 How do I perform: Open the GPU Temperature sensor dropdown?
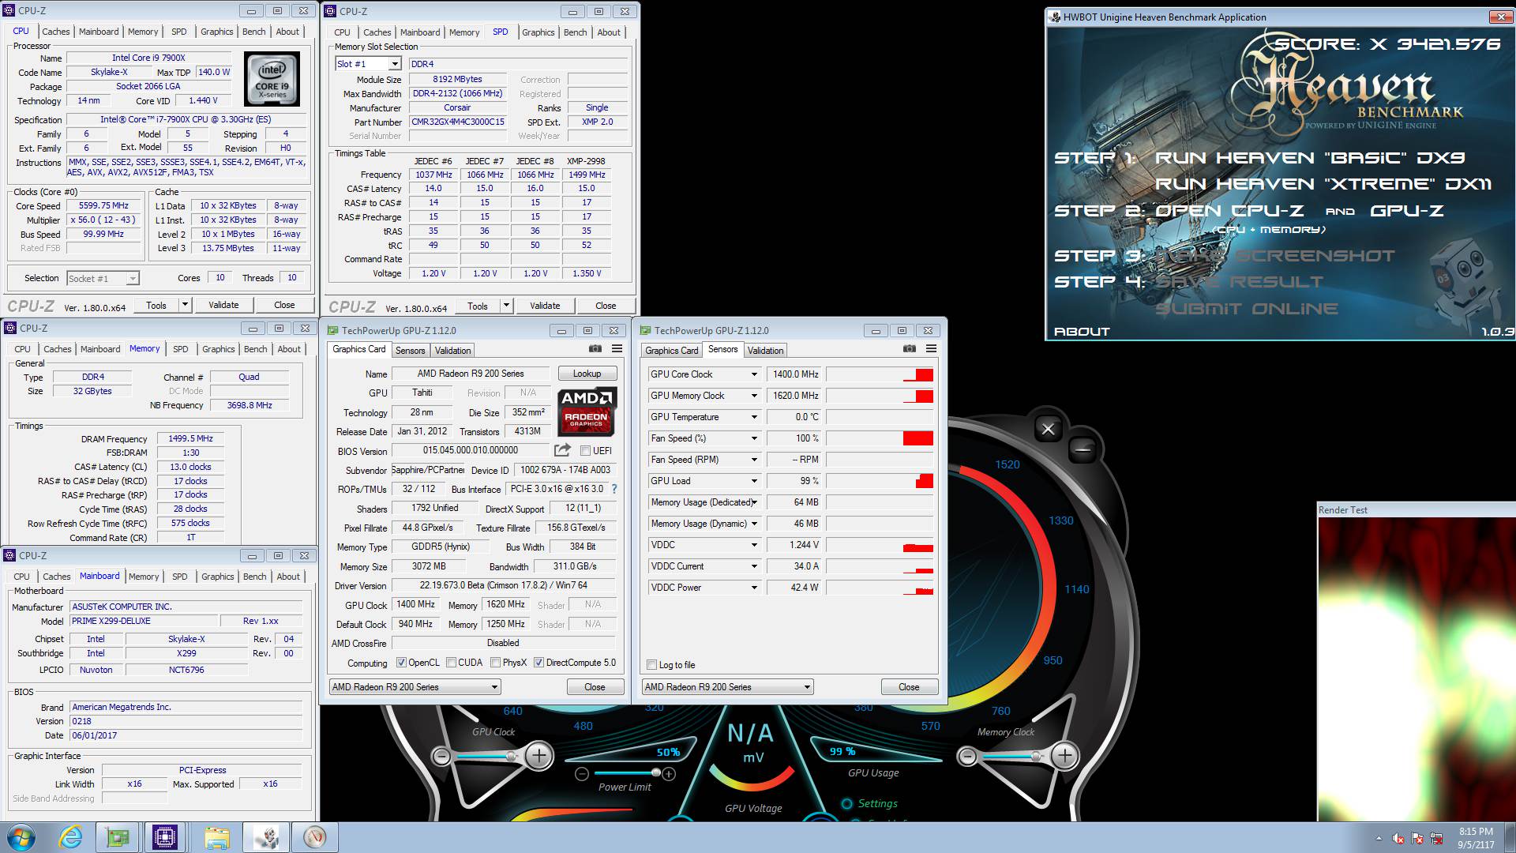(753, 417)
